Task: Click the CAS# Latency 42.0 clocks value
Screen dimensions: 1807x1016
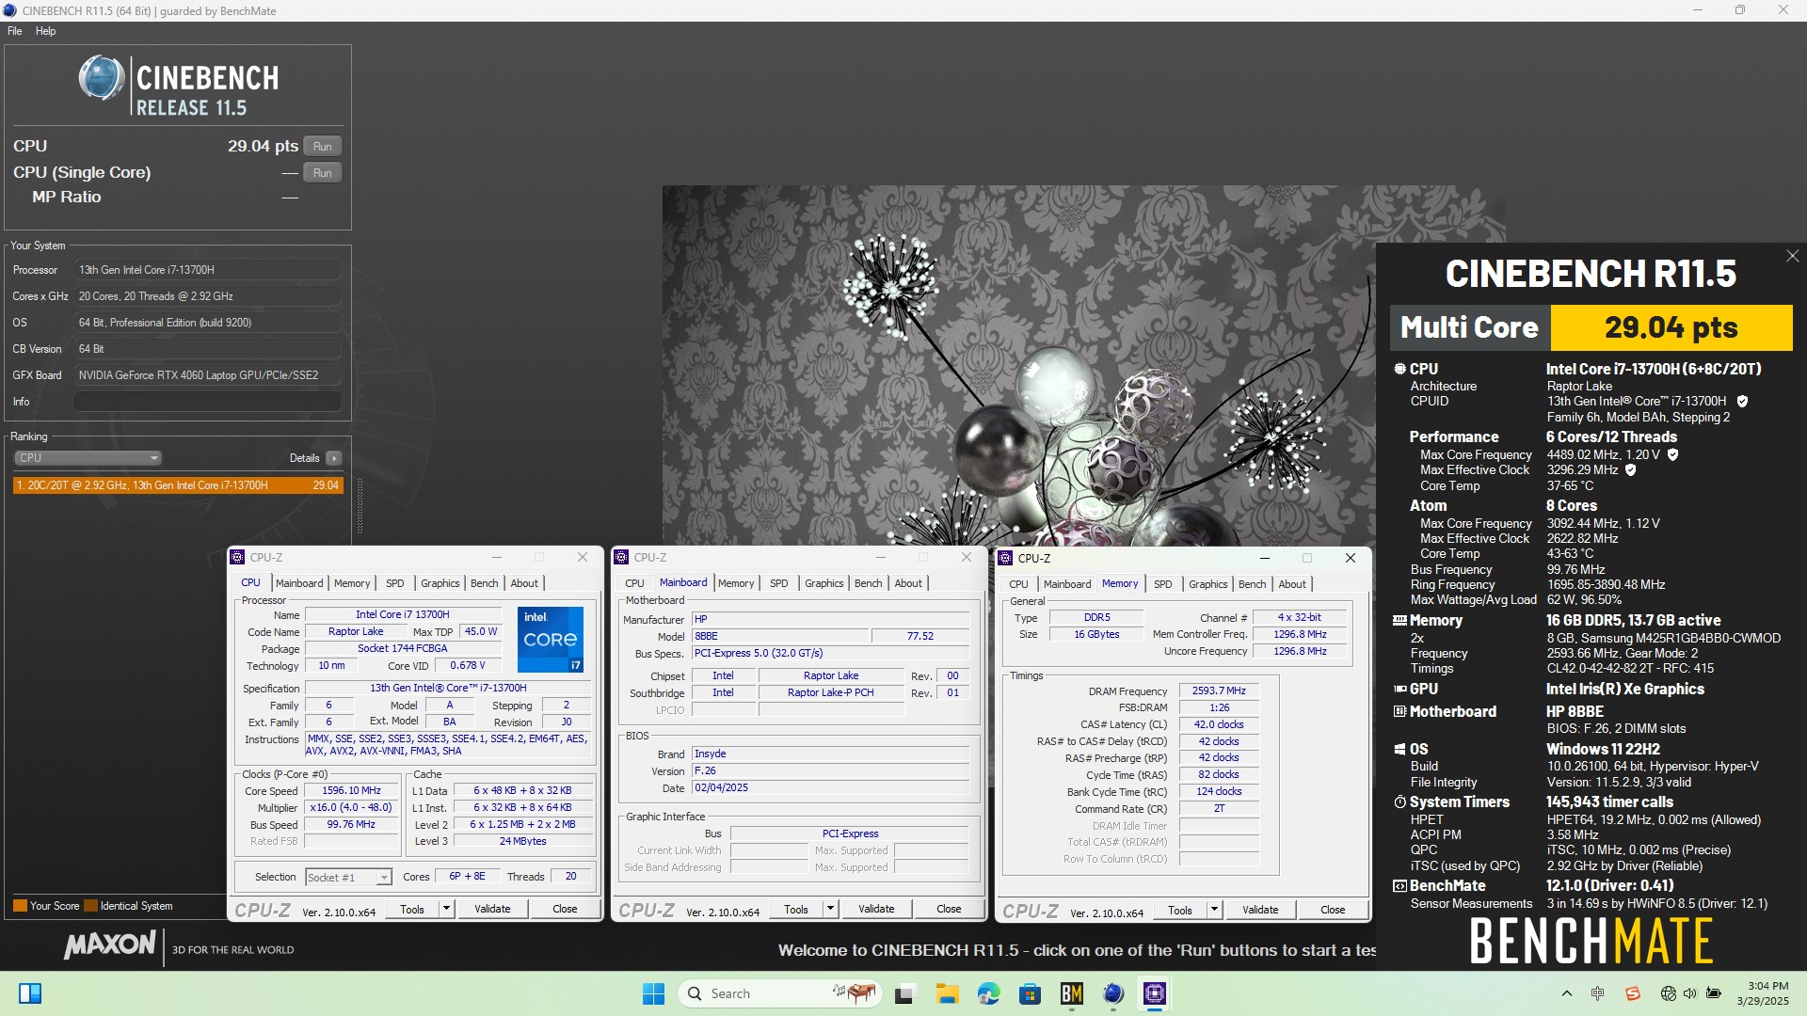Action: coord(1219,724)
